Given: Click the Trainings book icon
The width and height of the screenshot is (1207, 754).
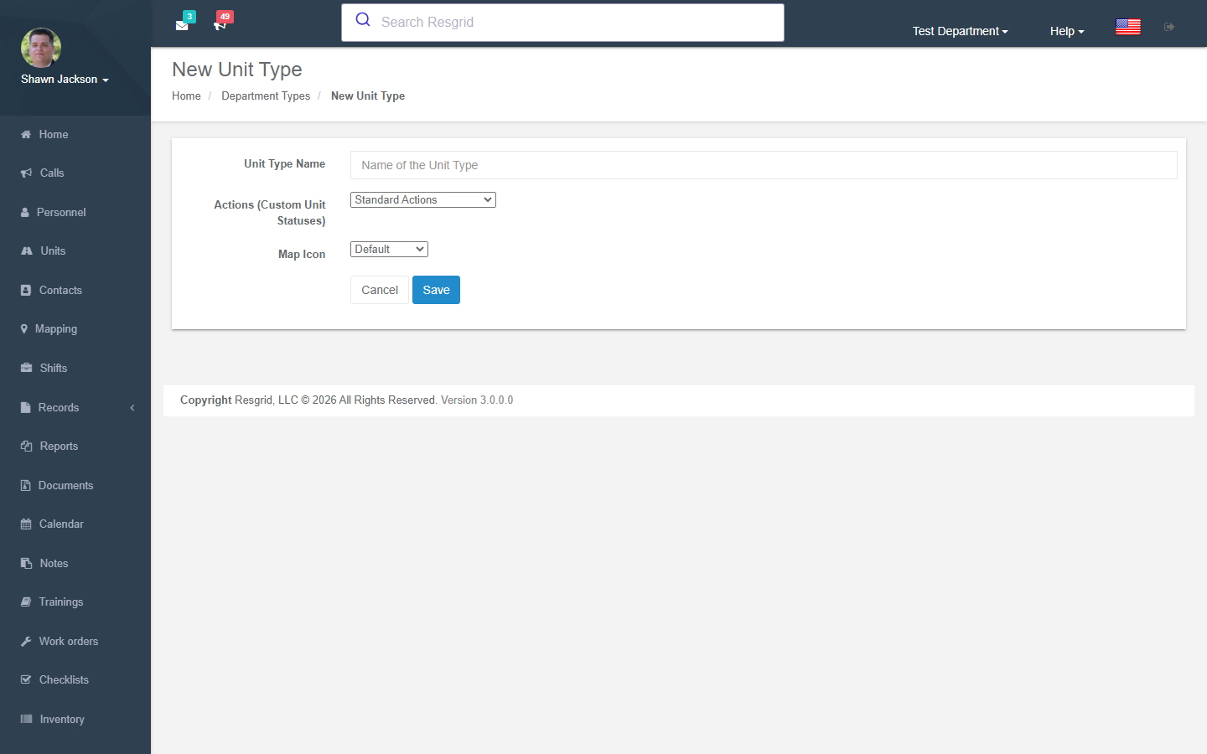Looking at the screenshot, I should coord(26,602).
